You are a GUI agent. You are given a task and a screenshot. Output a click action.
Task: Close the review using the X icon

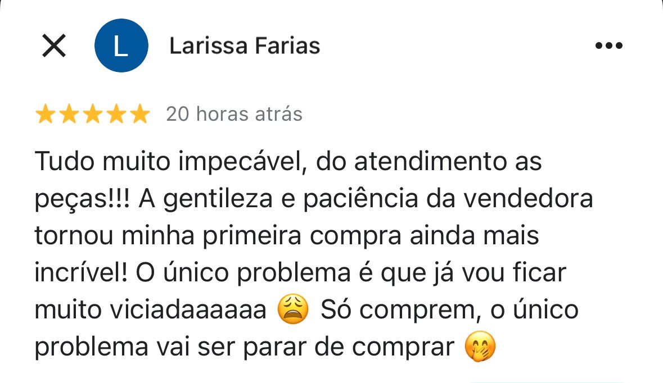click(x=54, y=46)
